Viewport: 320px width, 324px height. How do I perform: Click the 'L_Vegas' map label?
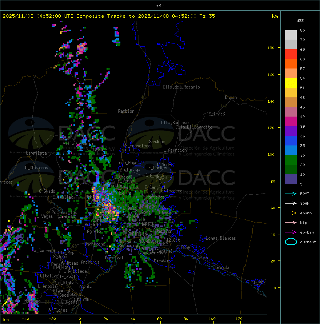coord(45,216)
